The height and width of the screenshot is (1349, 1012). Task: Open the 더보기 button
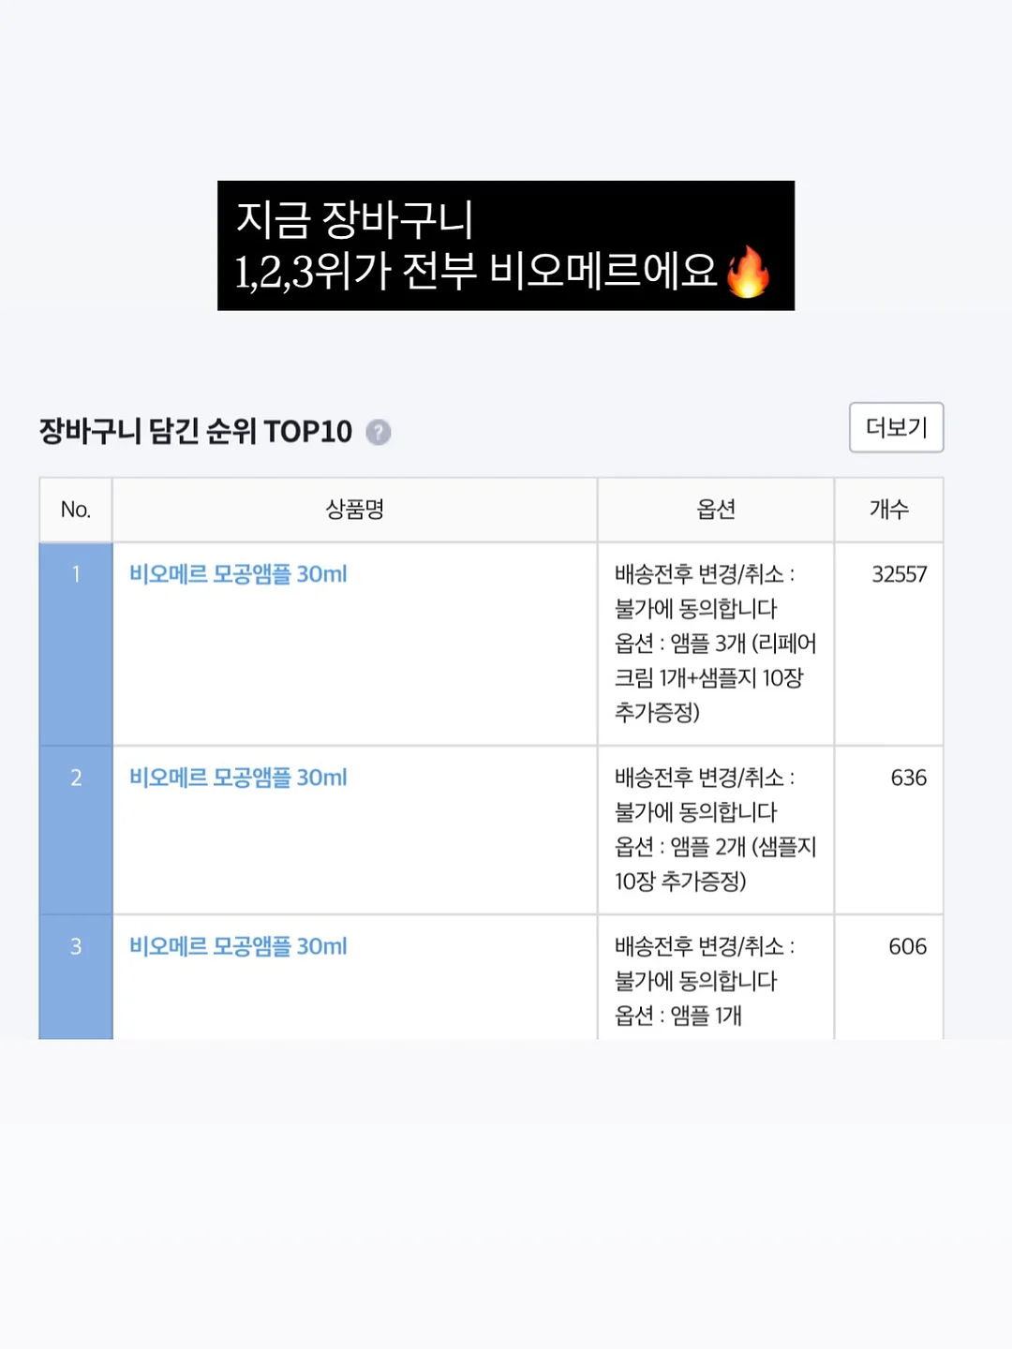[896, 427]
